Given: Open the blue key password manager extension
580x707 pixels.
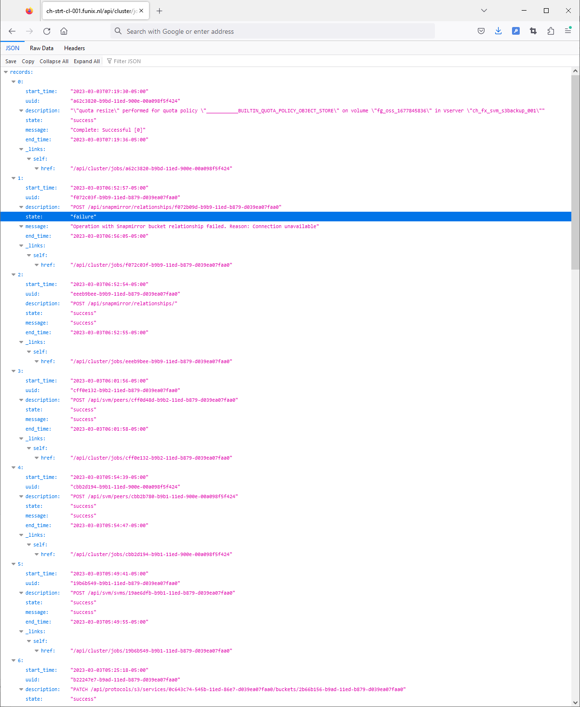Looking at the screenshot, I should pos(516,31).
